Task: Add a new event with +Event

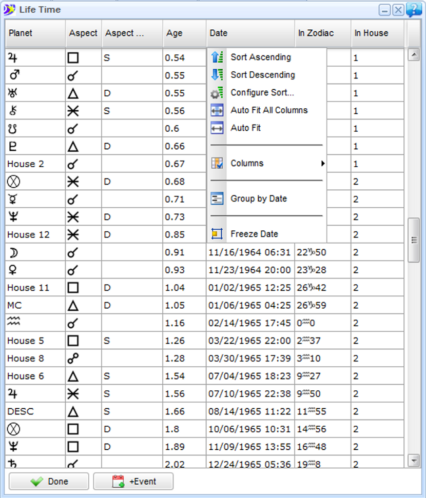Action: tap(133, 482)
